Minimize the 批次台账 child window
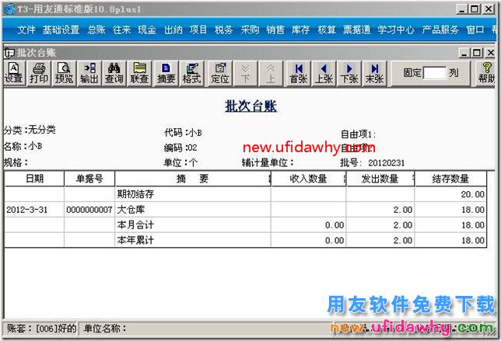This screenshot has height=341, width=501. 464,53
